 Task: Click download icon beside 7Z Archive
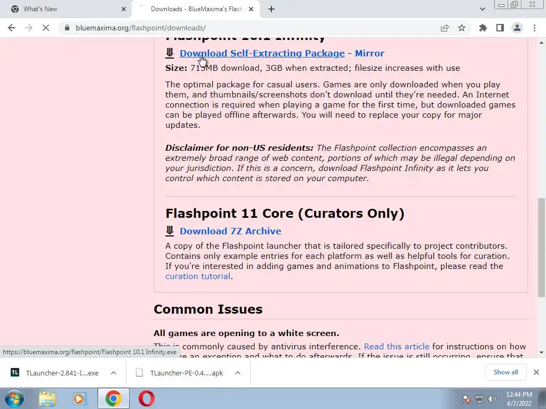pos(170,231)
